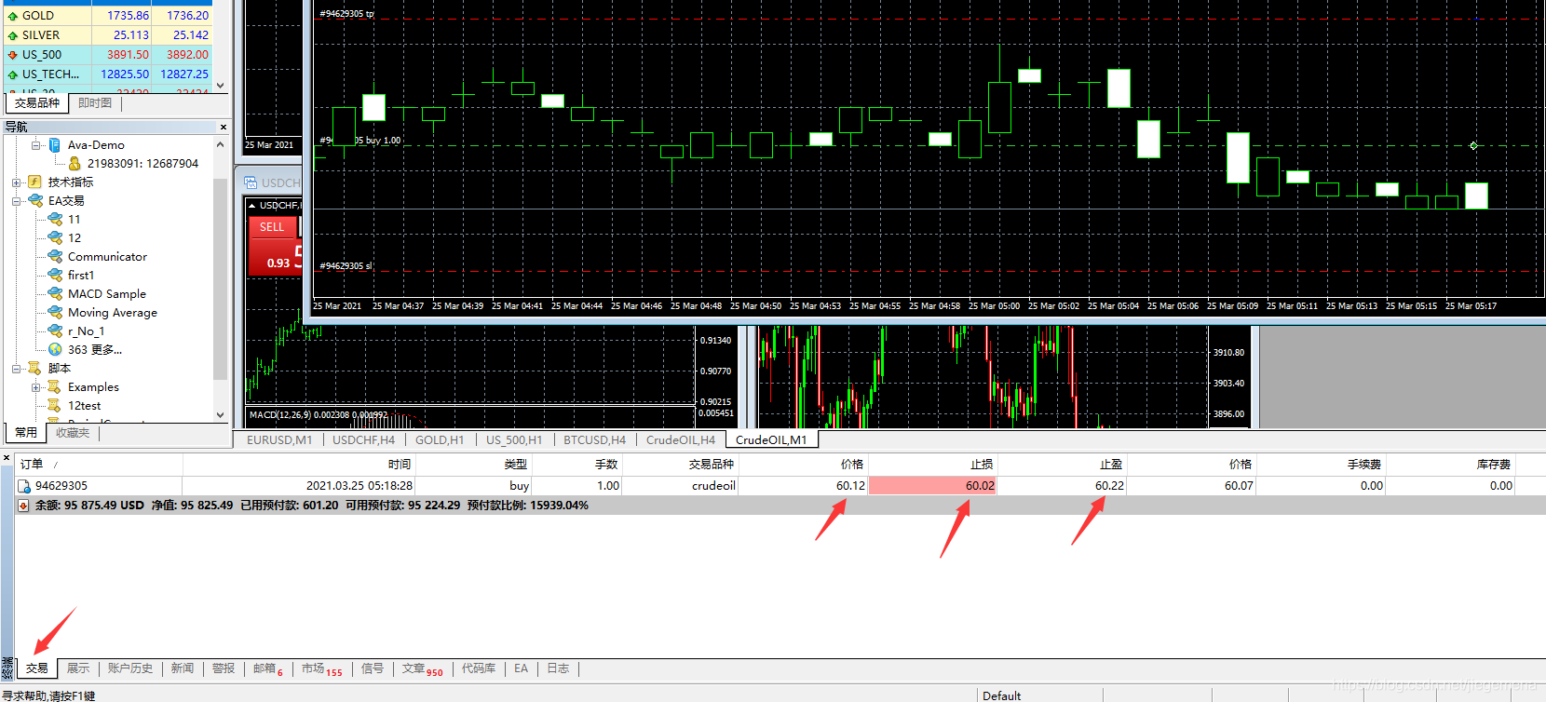The width and height of the screenshot is (1546, 702).
Task: Select the CrudeOIL,M1 chart tab
Action: 771,440
